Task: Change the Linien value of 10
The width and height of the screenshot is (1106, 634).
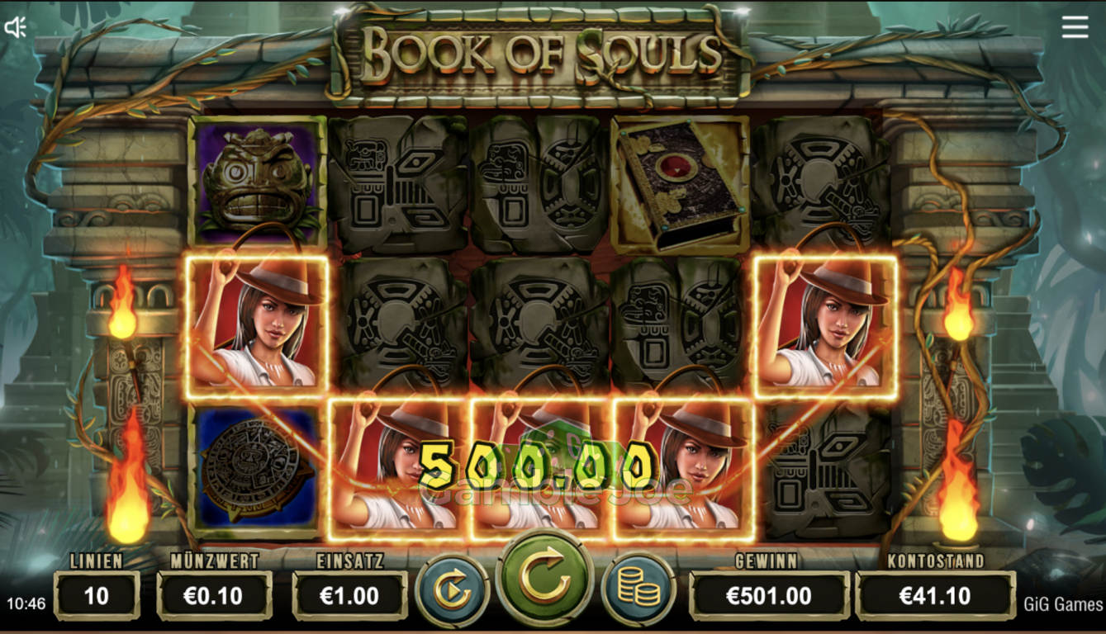Action: 97,595
